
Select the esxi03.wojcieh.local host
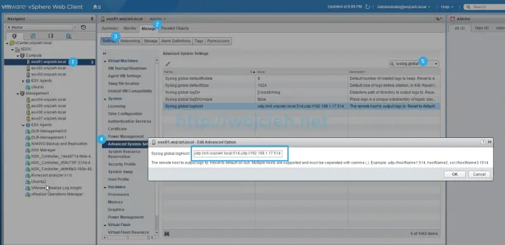pyautogui.click(x=49, y=74)
